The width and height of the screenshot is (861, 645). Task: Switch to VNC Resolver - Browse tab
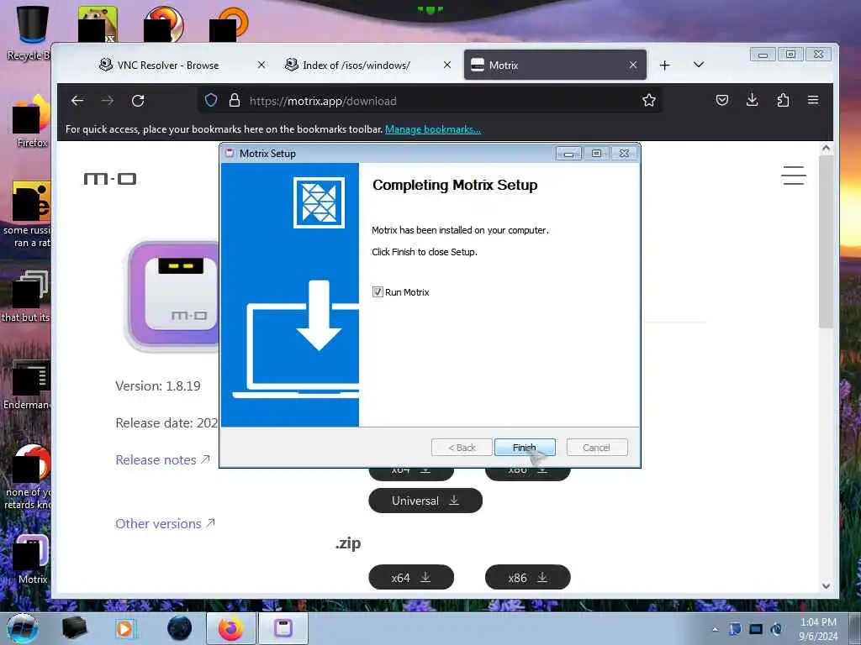point(168,66)
